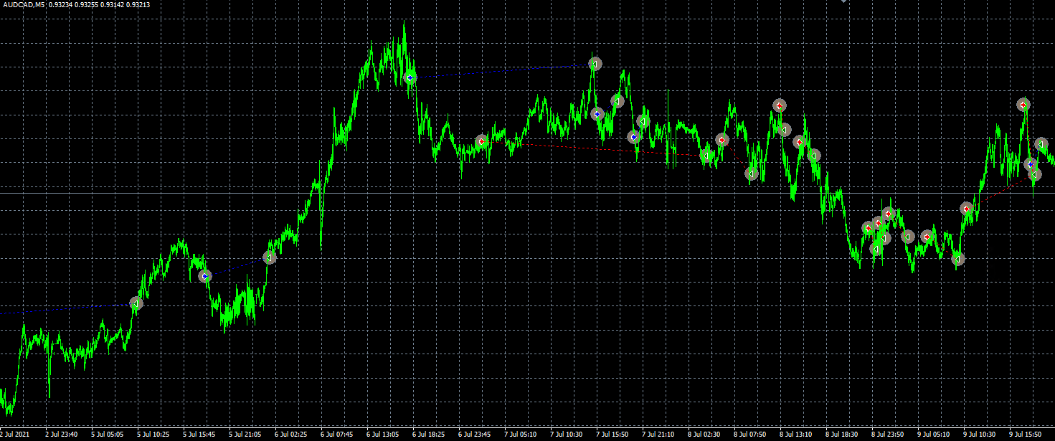1055x441 pixels.
Task: Click the '8 Jul 23:50' time label
Action: (x=887, y=434)
